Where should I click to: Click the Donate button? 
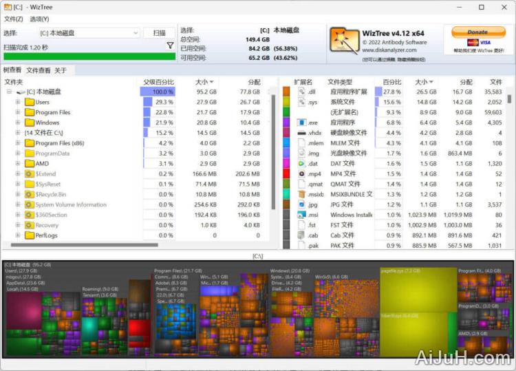pyautogui.click(x=477, y=32)
